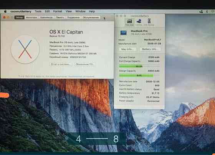The width and height of the screenshot is (215, 155).
Task: Click the Графика NVIDIA GeForce line
Action: [x=73, y=54]
